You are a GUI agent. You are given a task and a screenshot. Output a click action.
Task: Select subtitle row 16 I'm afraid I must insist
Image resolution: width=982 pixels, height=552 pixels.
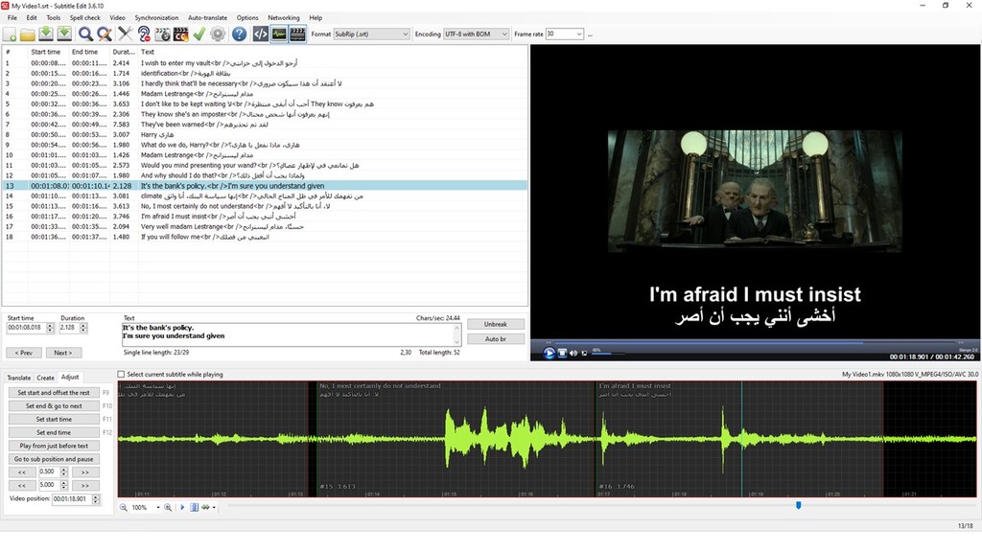click(265, 217)
